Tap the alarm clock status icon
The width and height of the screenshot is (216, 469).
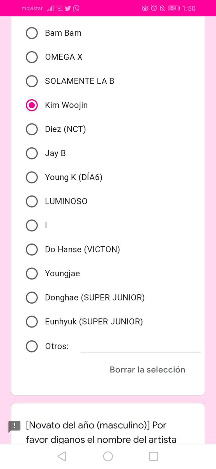tap(154, 8)
